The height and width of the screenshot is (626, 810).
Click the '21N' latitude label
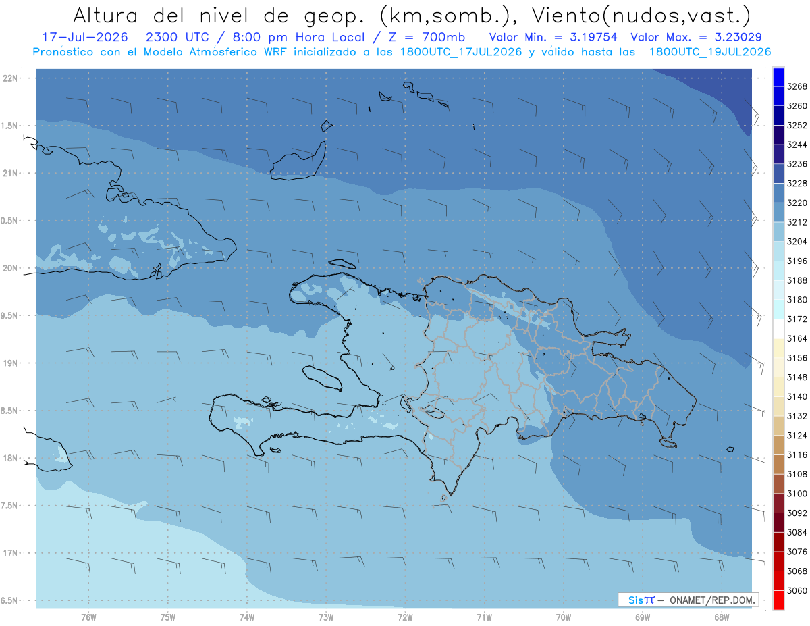(10, 173)
